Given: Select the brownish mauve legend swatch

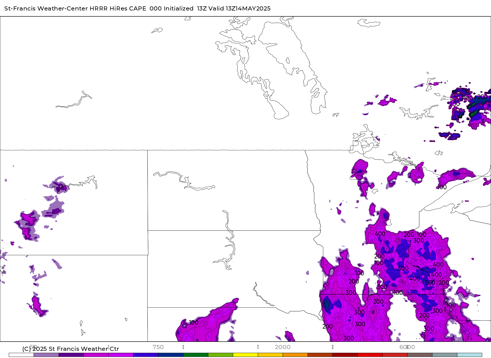Looking at the screenshot, I should pos(420,355).
